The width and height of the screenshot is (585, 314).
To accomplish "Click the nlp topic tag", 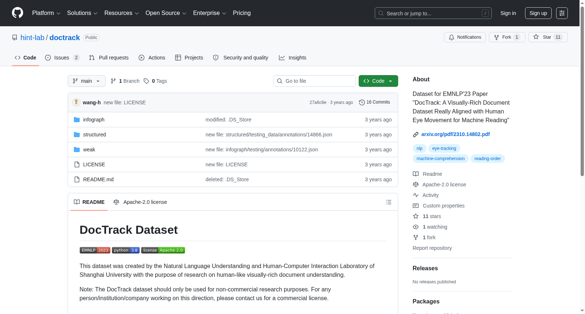I will click(419, 148).
